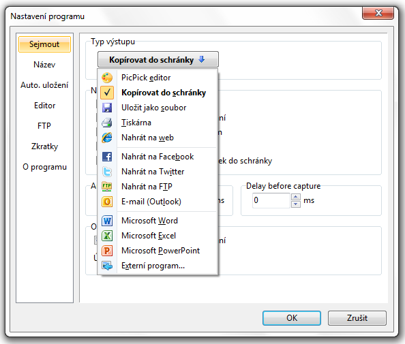Image resolution: width=405 pixels, height=344 pixels.
Task: Select Nahrát na FTP entry
Action: tap(157, 187)
